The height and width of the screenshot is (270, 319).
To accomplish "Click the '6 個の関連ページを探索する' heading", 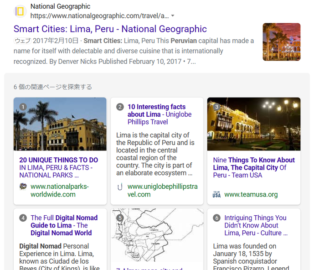I will point(53,87).
